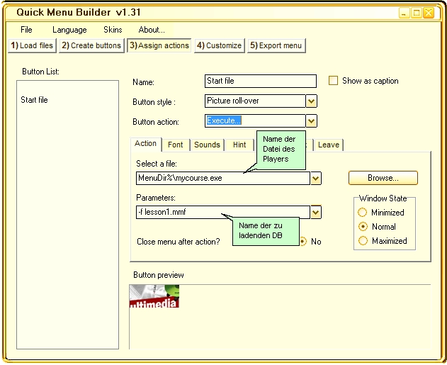Set Window State to Minimized
This screenshot has height=365, width=447.
(363, 212)
